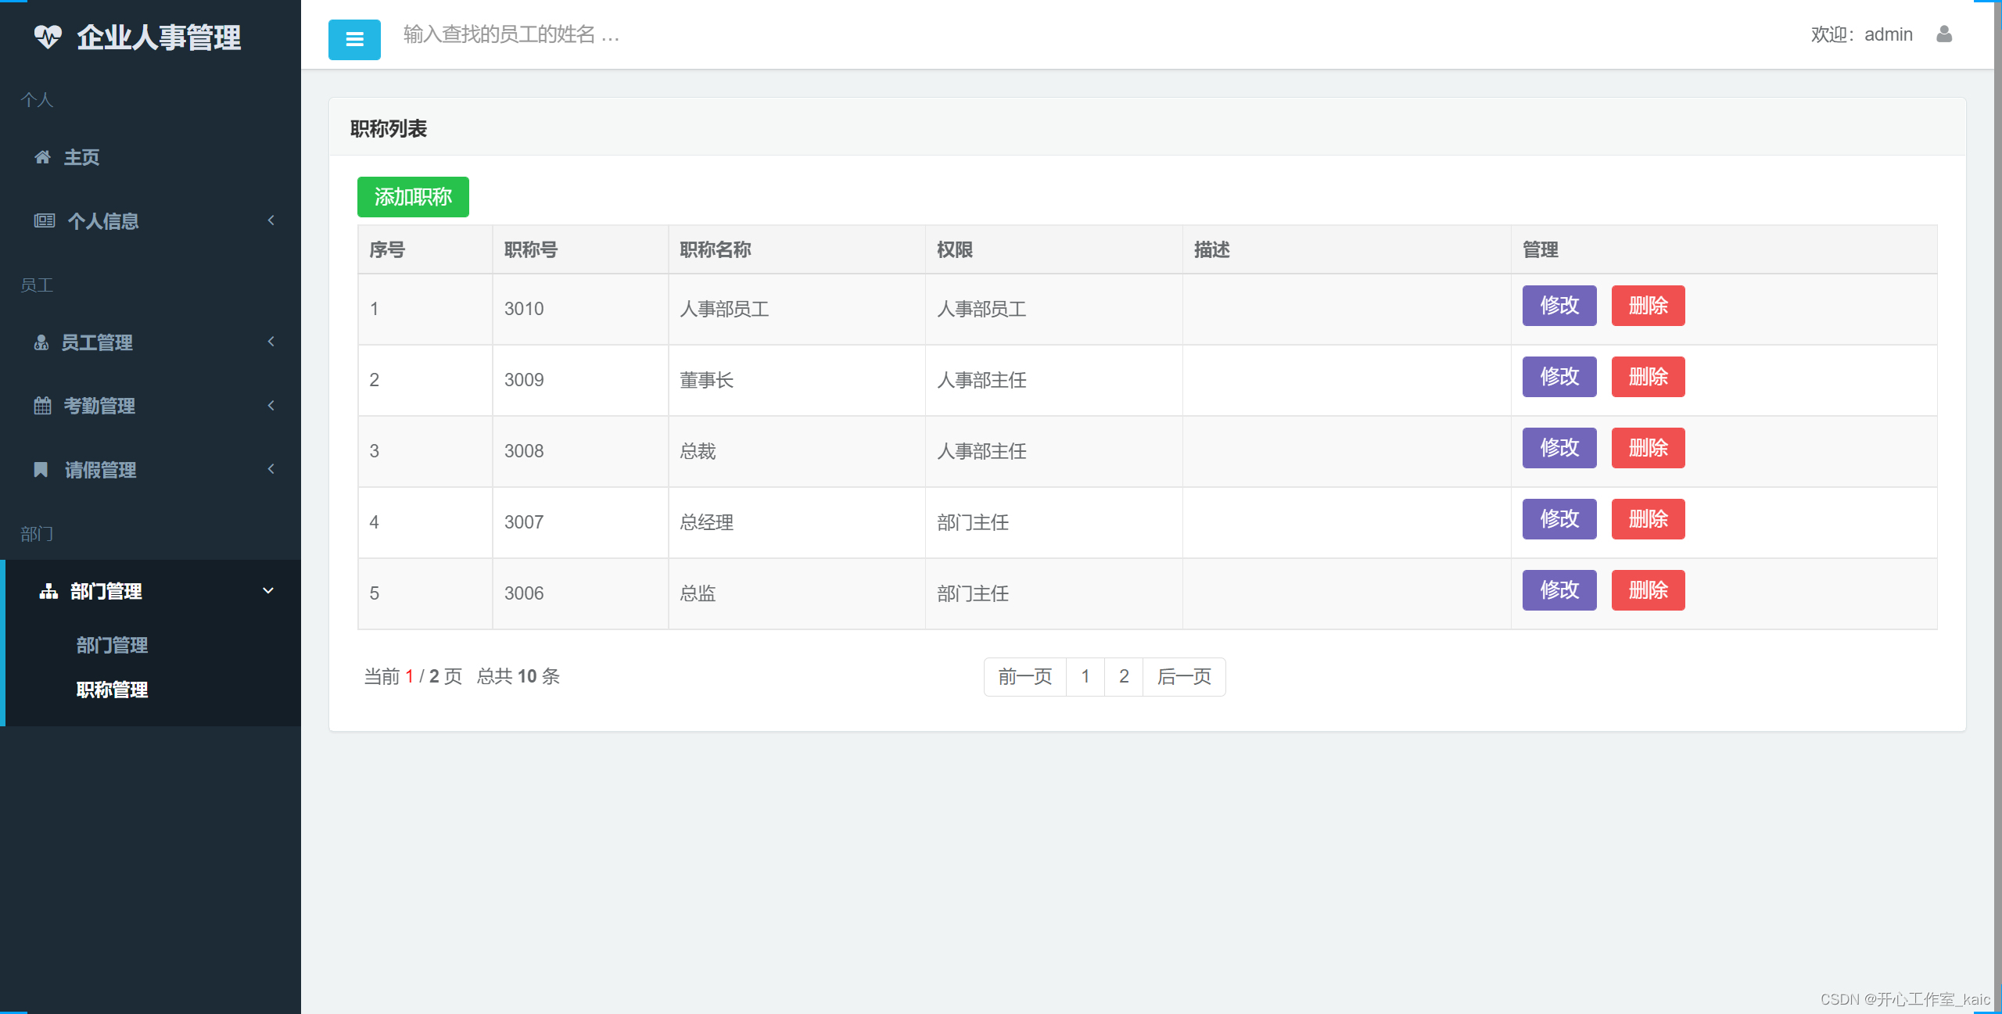Viewport: 2002px width, 1014px height.
Task: Click the 请假管理 bookmark icon
Action: [x=41, y=469]
